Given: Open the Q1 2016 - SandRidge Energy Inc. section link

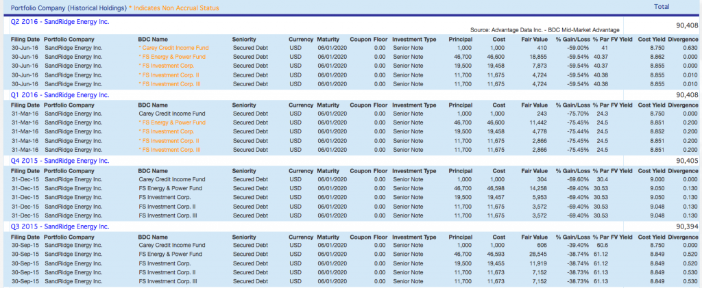Looking at the screenshot, I should pos(60,95).
